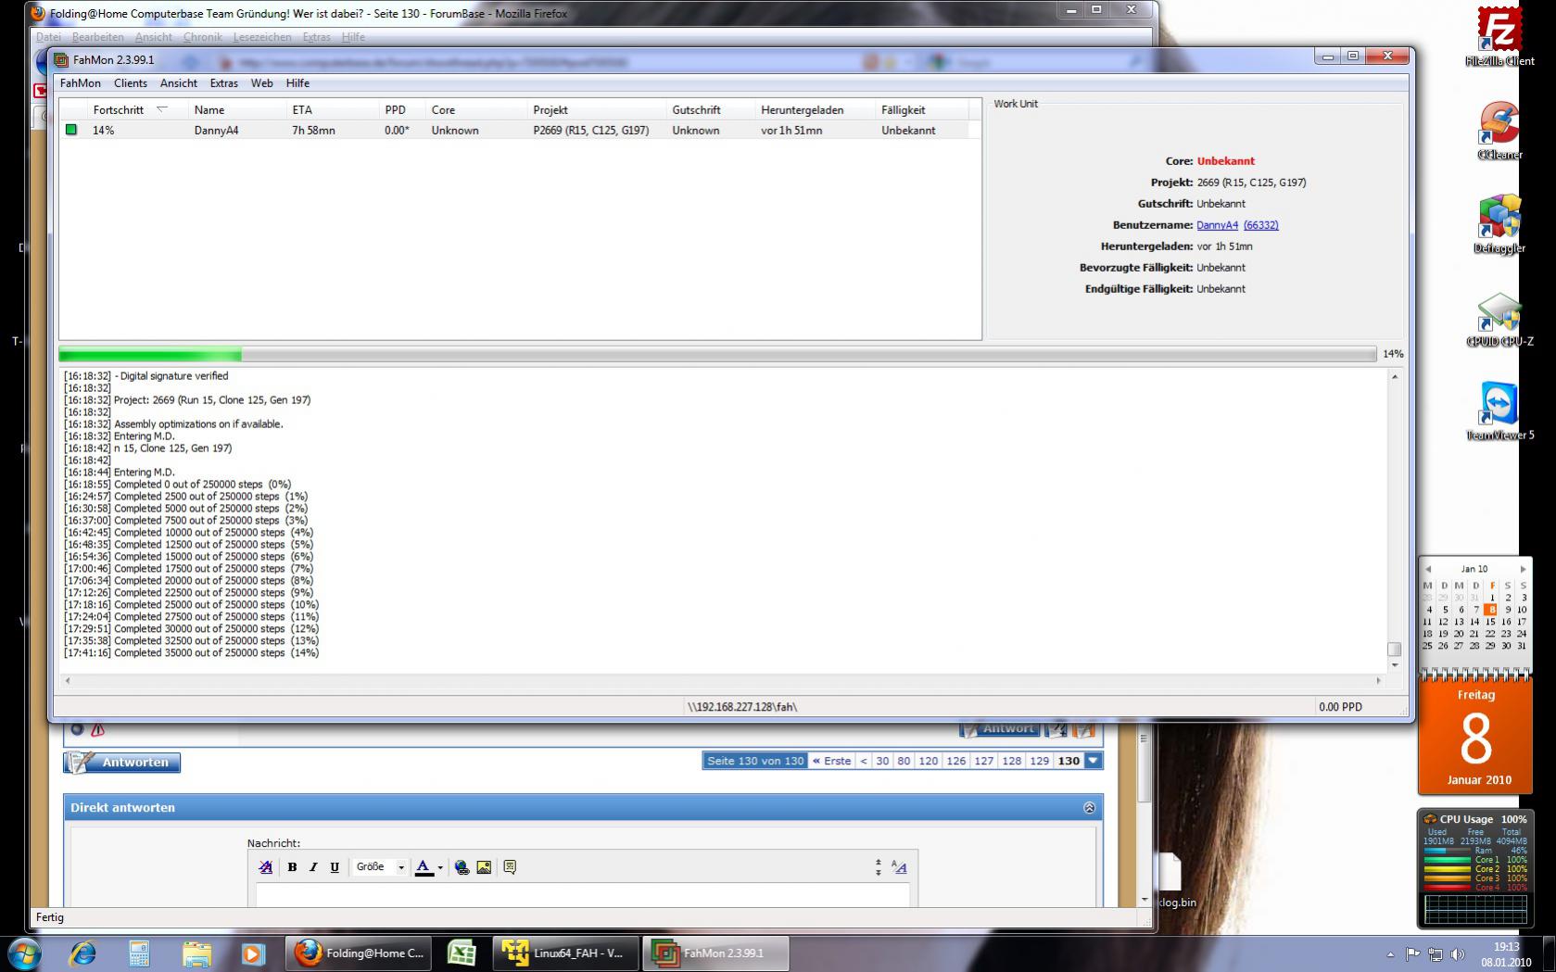Click date 8 in calendar gadget

(1490, 610)
